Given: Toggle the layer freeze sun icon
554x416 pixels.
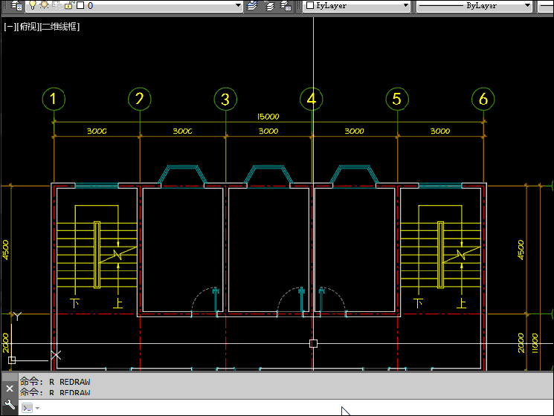Looking at the screenshot, I should 45,5.
